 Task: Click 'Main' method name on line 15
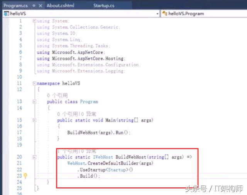110,120
